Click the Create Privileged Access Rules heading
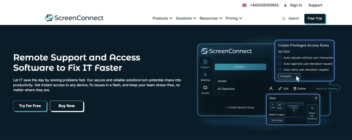Image resolution: width=352 pixels, height=140 pixels. [x=304, y=46]
